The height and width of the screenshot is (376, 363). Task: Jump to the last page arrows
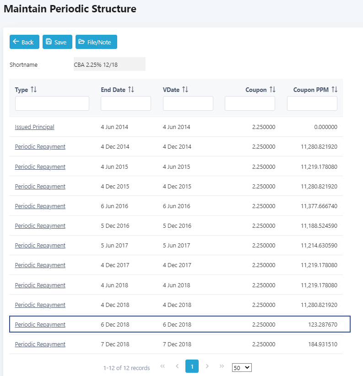tap(222, 366)
